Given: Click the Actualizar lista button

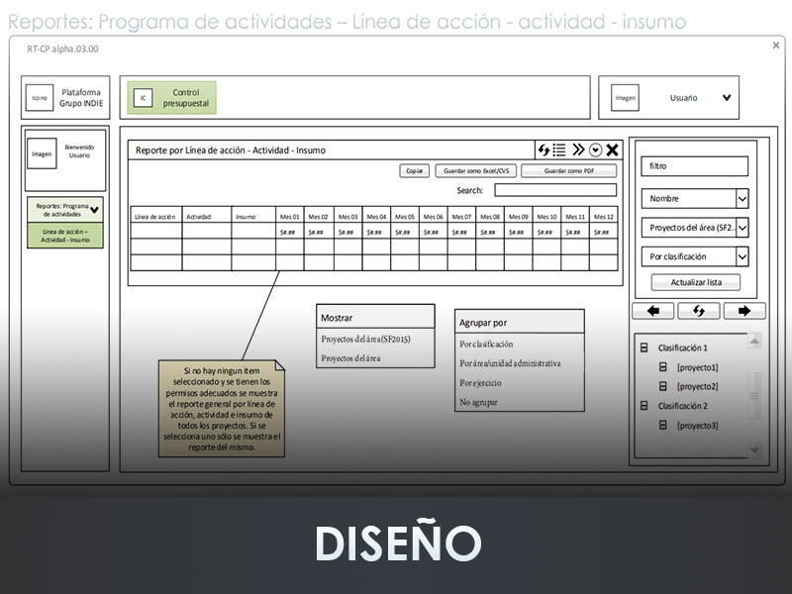Looking at the screenshot, I should click(x=696, y=282).
